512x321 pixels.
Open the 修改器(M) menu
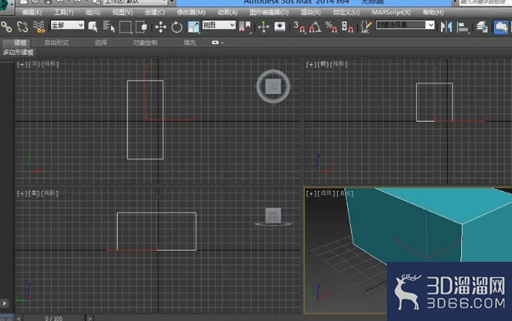point(191,13)
